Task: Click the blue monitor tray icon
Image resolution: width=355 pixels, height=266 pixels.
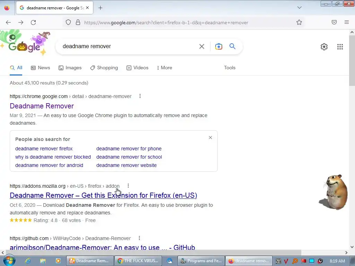Action: pyautogui.click(x=312, y=261)
